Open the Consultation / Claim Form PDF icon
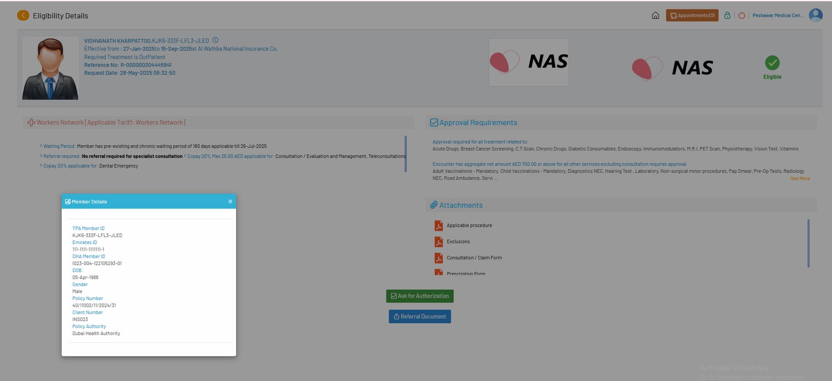The height and width of the screenshot is (381, 832). pos(438,258)
